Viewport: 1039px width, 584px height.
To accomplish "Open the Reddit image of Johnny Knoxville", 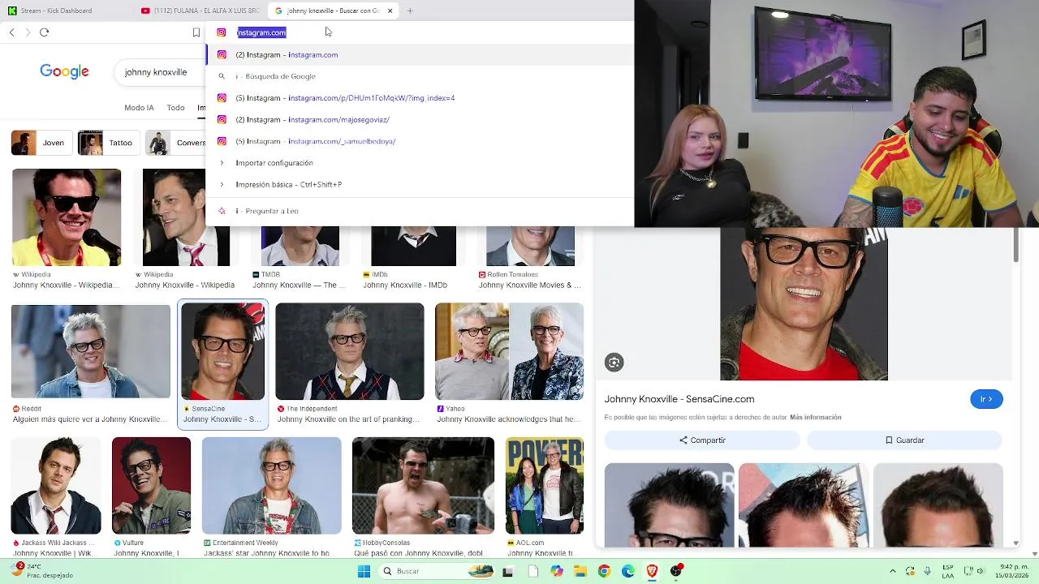I will click(x=91, y=351).
